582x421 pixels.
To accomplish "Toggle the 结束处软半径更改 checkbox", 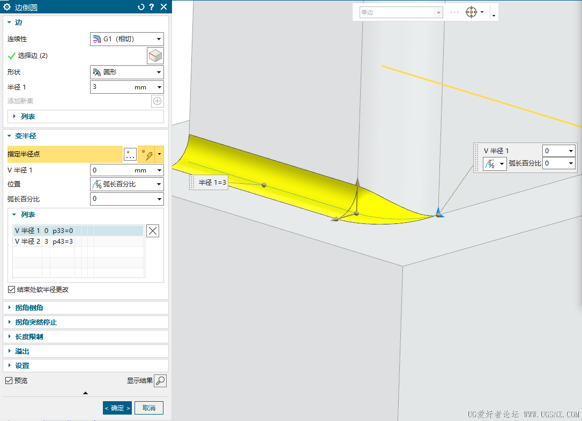I will click(11, 289).
